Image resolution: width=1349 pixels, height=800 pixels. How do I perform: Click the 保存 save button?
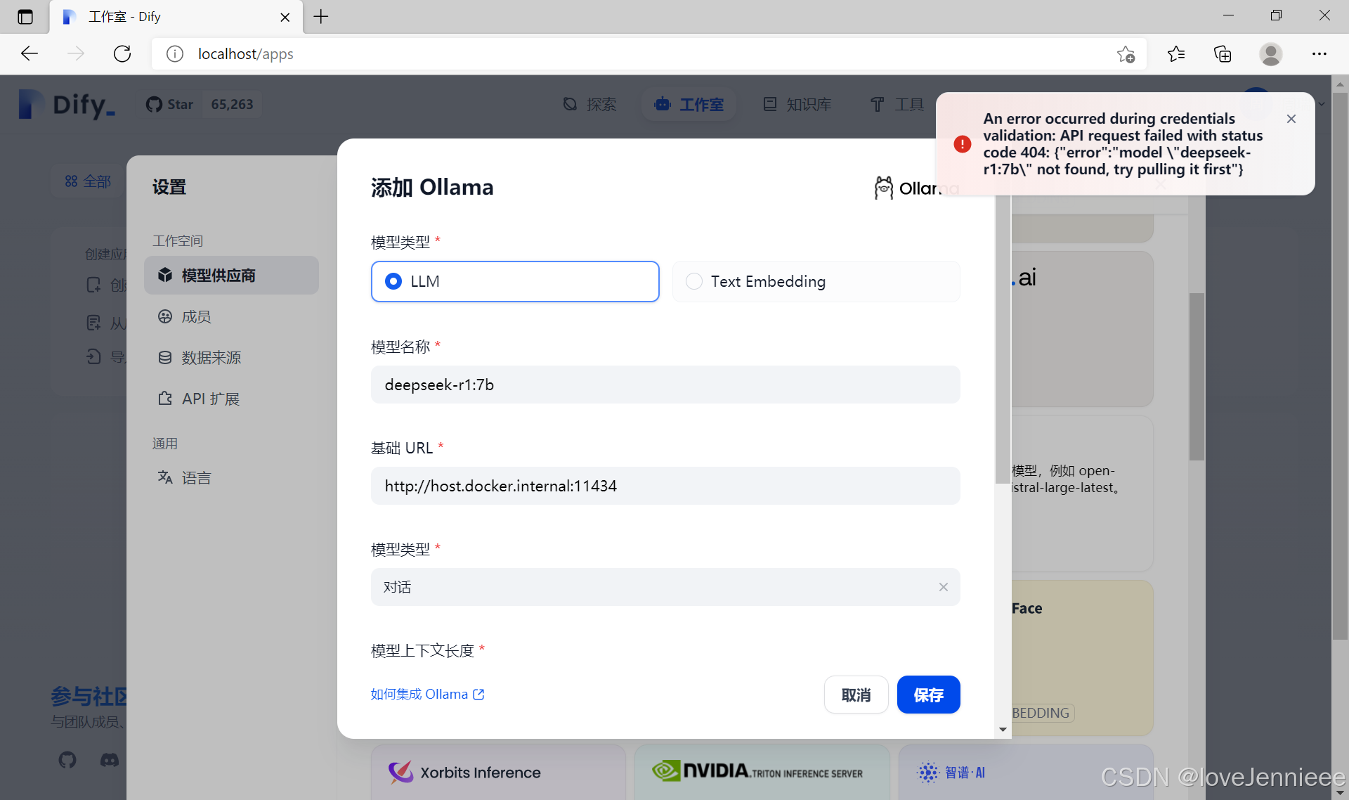[928, 695]
